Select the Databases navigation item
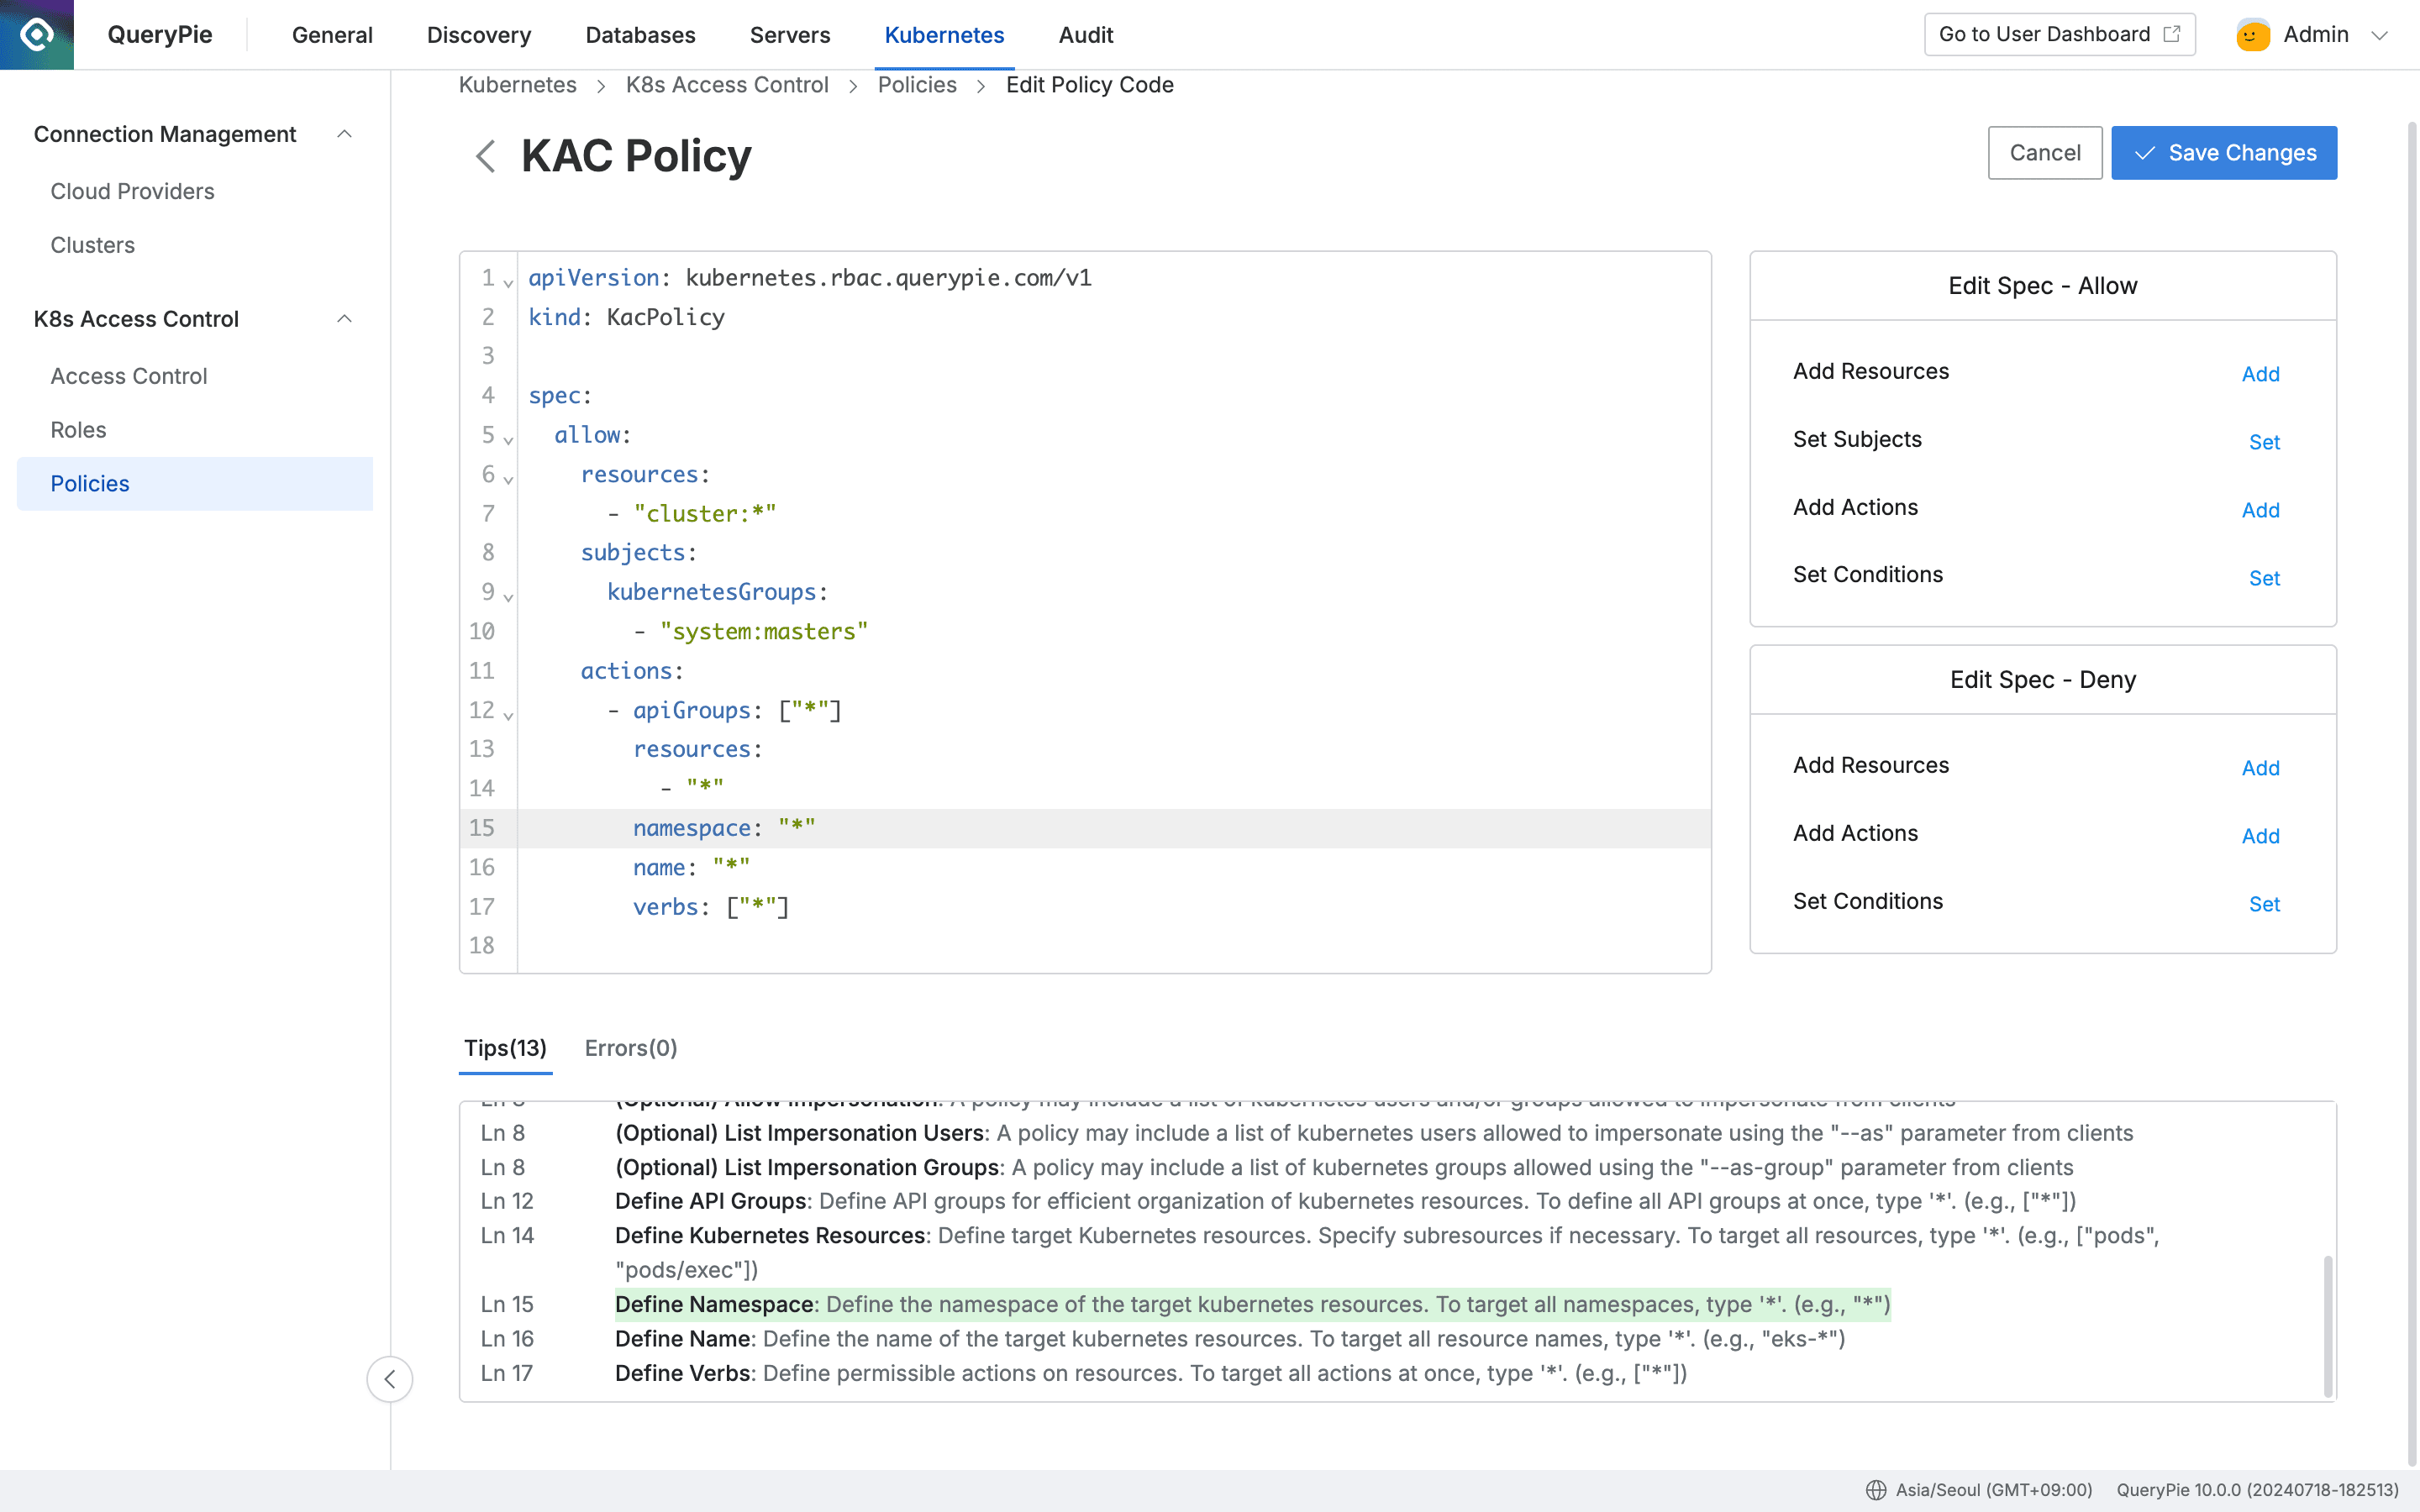Viewport: 2420px width, 1512px height. pos(640,35)
